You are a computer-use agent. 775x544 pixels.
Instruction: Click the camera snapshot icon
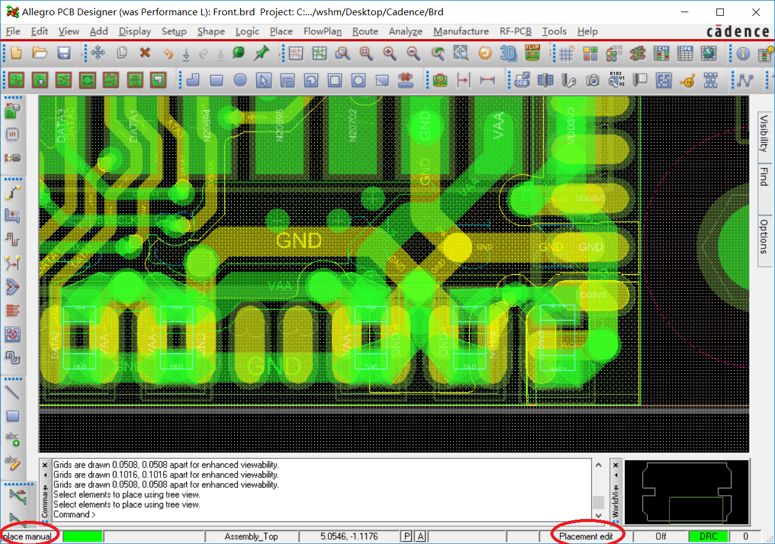(x=592, y=80)
